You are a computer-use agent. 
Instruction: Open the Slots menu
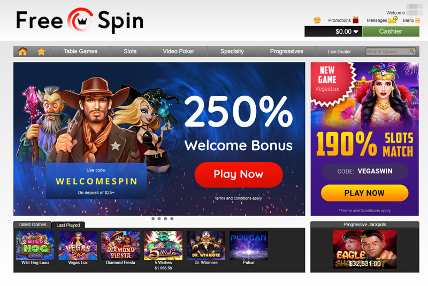(130, 51)
